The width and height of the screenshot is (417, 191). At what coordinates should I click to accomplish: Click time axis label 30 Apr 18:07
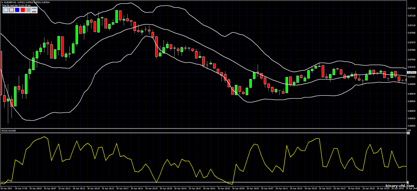coord(50,189)
